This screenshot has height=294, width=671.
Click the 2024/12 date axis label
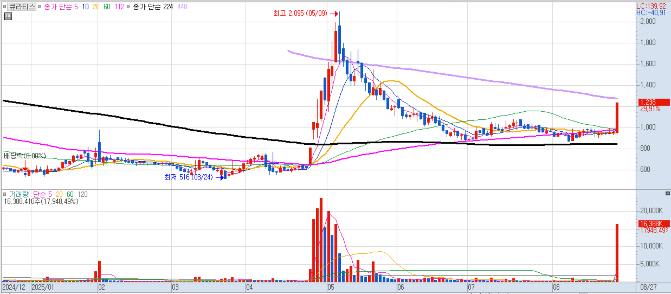[x=14, y=287]
